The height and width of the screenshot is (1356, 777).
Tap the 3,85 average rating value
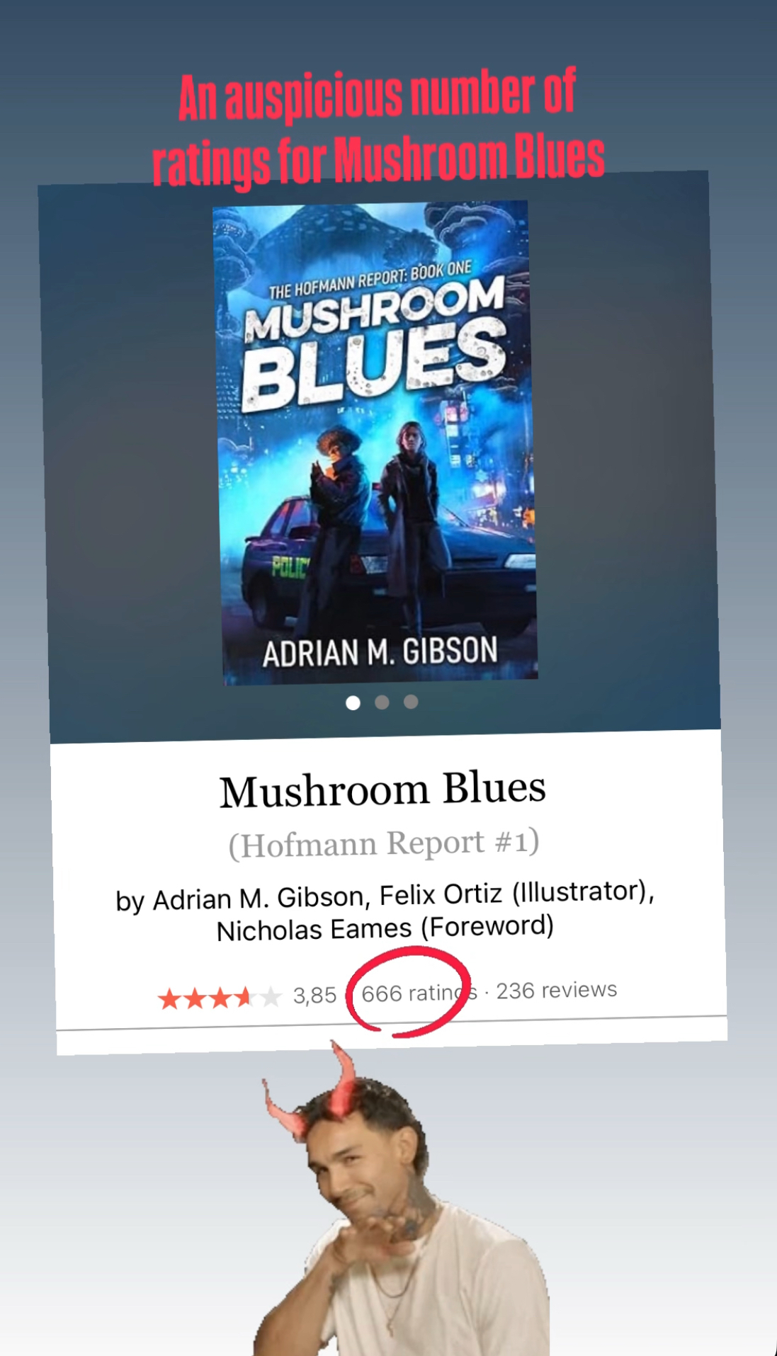pyautogui.click(x=314, y=996)
